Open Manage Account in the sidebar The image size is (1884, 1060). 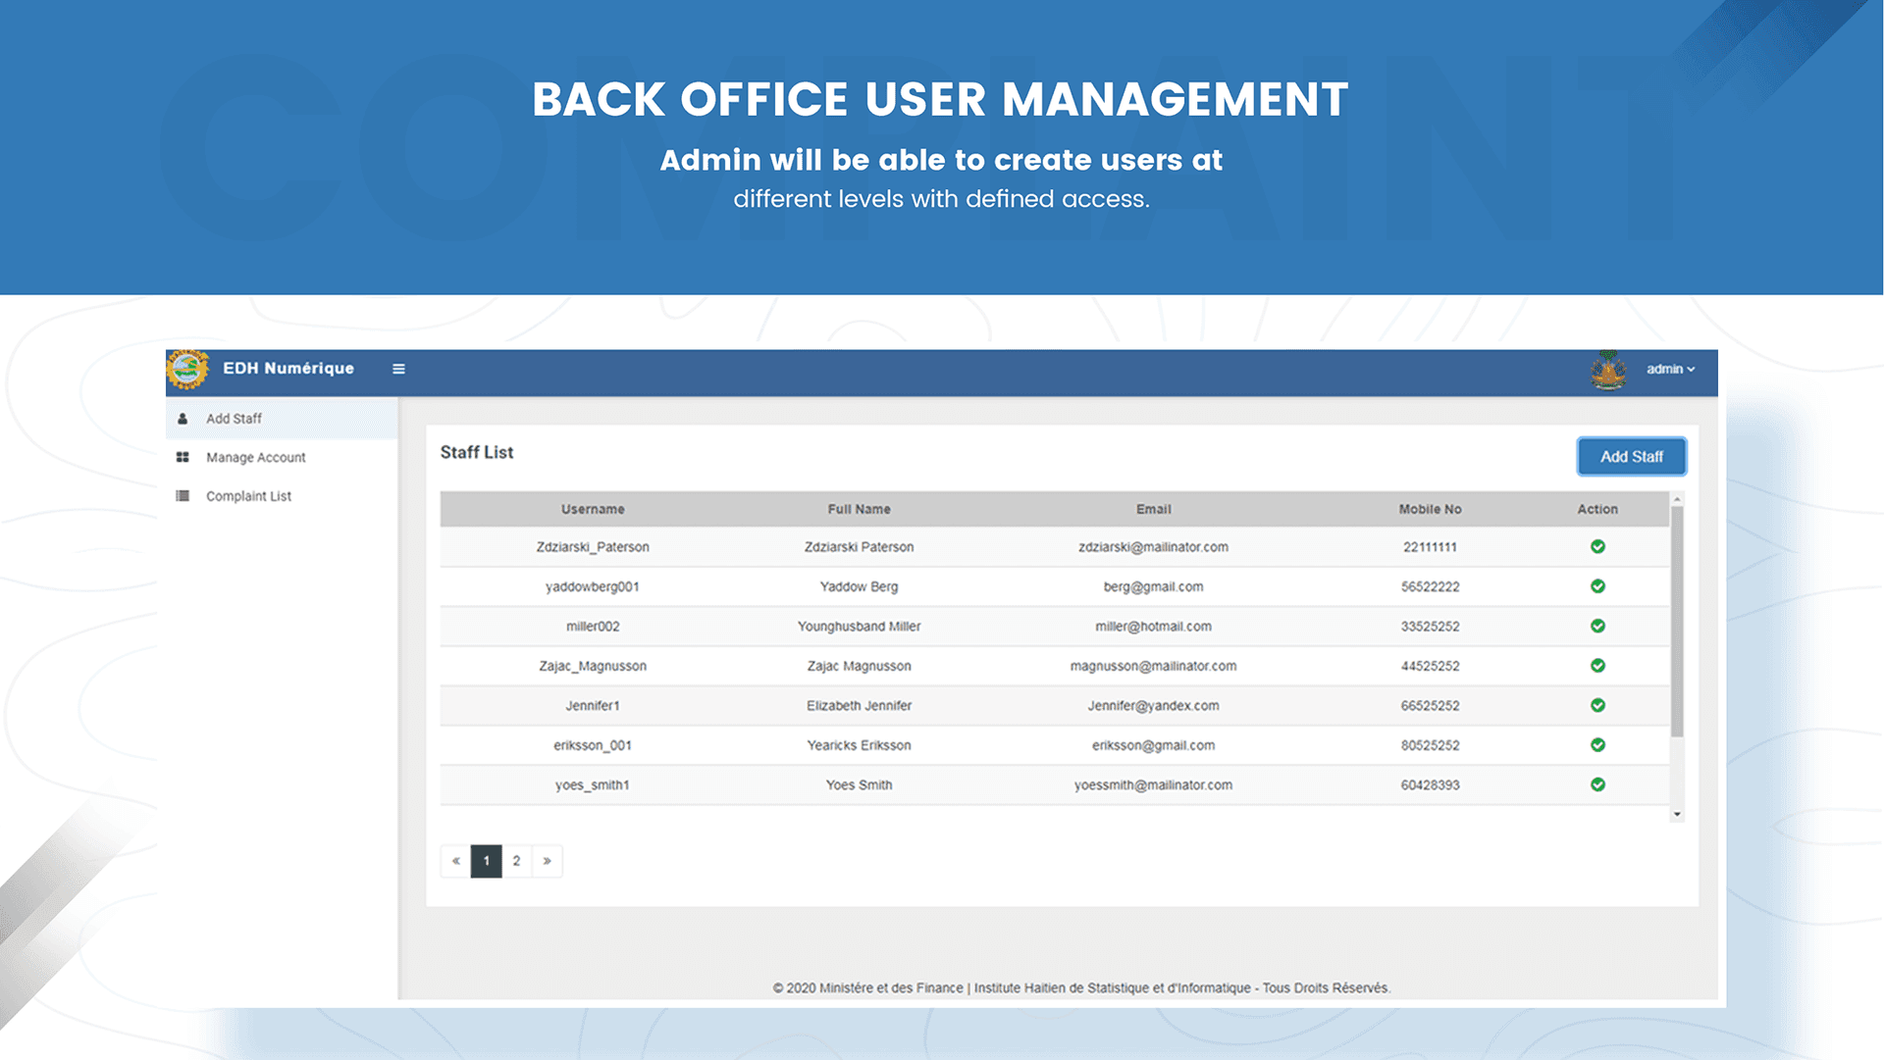point(256,458)
